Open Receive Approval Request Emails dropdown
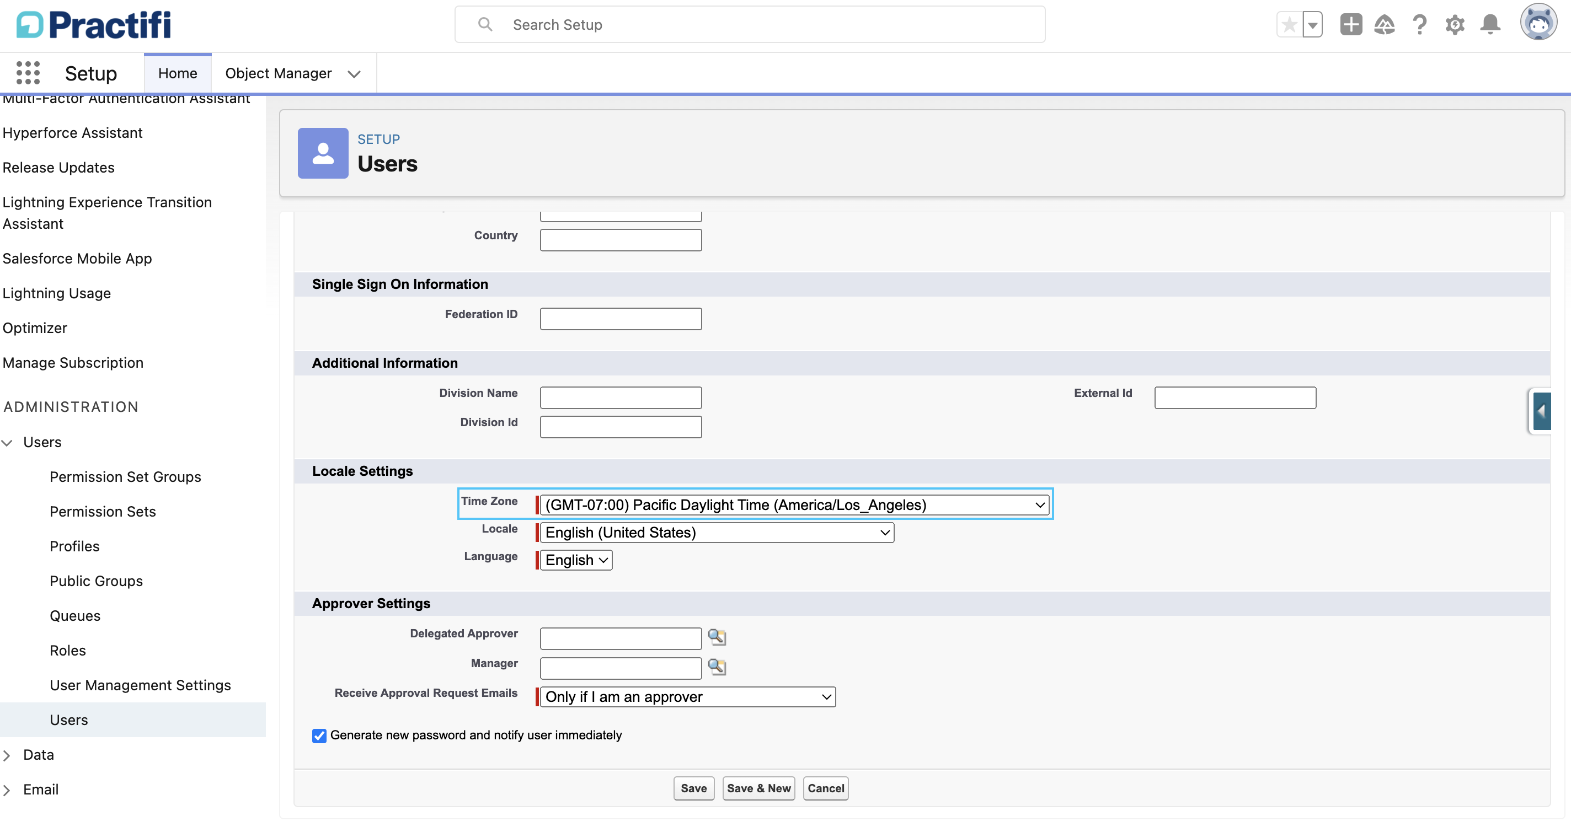This screenshot has height=827, width=1571. [x=687, y=696]
